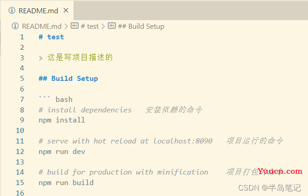Click the symbol icon before '# test' breadcrumb

click(x=75, y=26)
